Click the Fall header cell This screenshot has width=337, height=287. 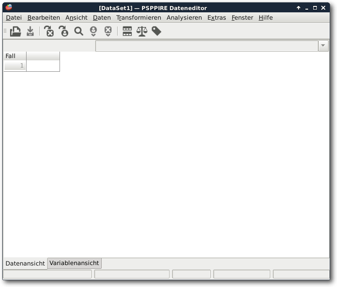coord(15,56)
